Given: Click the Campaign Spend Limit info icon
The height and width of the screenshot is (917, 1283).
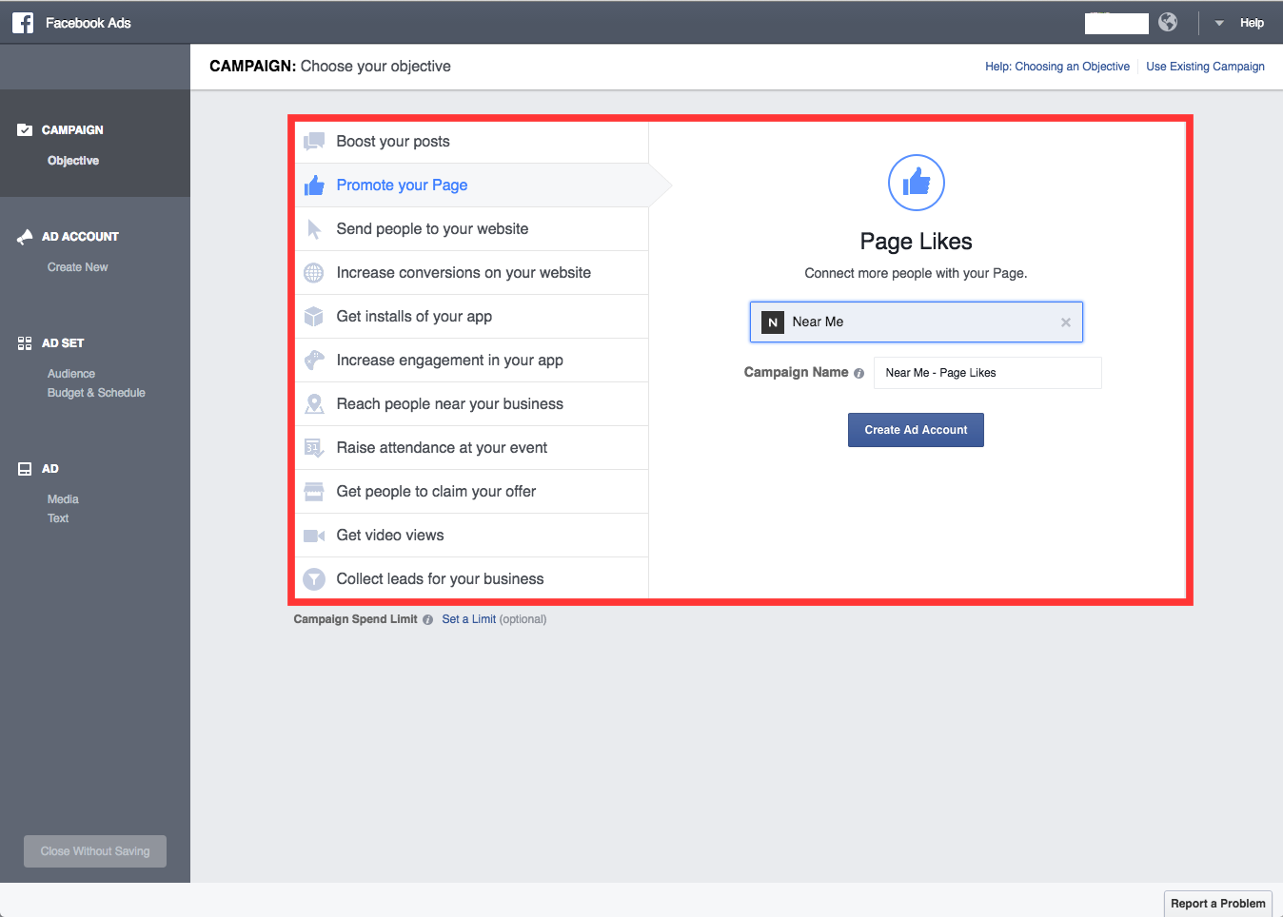Looking at the screenshot, I should click(x=428, y=620).
